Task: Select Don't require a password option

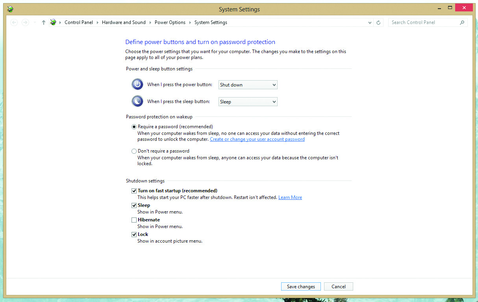Action: 134,151
